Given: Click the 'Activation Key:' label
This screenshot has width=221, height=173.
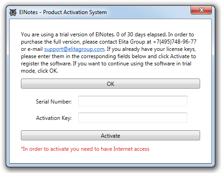Looking at the screenshot, I should (x=54, y=118).
